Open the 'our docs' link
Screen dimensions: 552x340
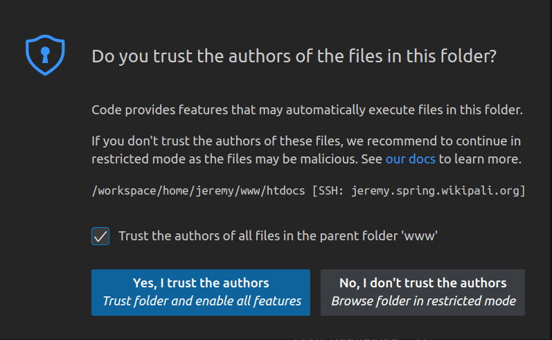pyautogui.click(x=411, y=159)
